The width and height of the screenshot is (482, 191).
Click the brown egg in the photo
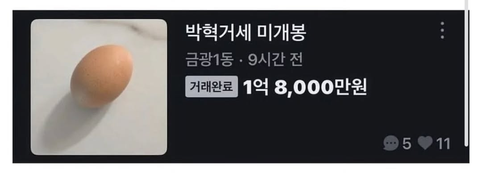(102, 76)
